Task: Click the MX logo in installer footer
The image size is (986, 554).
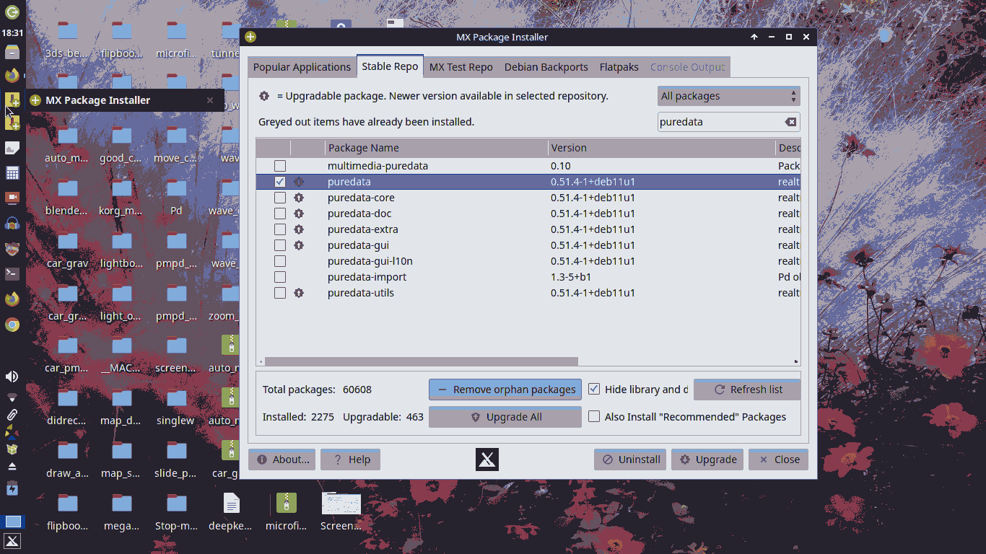Action: pyautogui.click(x=487, y=460)
